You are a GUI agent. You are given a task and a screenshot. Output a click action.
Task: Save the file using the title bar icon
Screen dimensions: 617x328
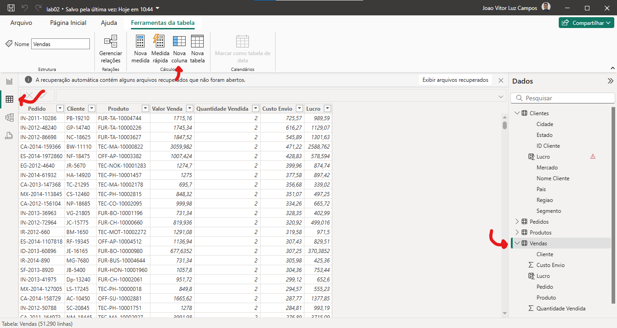click(11, 8)
